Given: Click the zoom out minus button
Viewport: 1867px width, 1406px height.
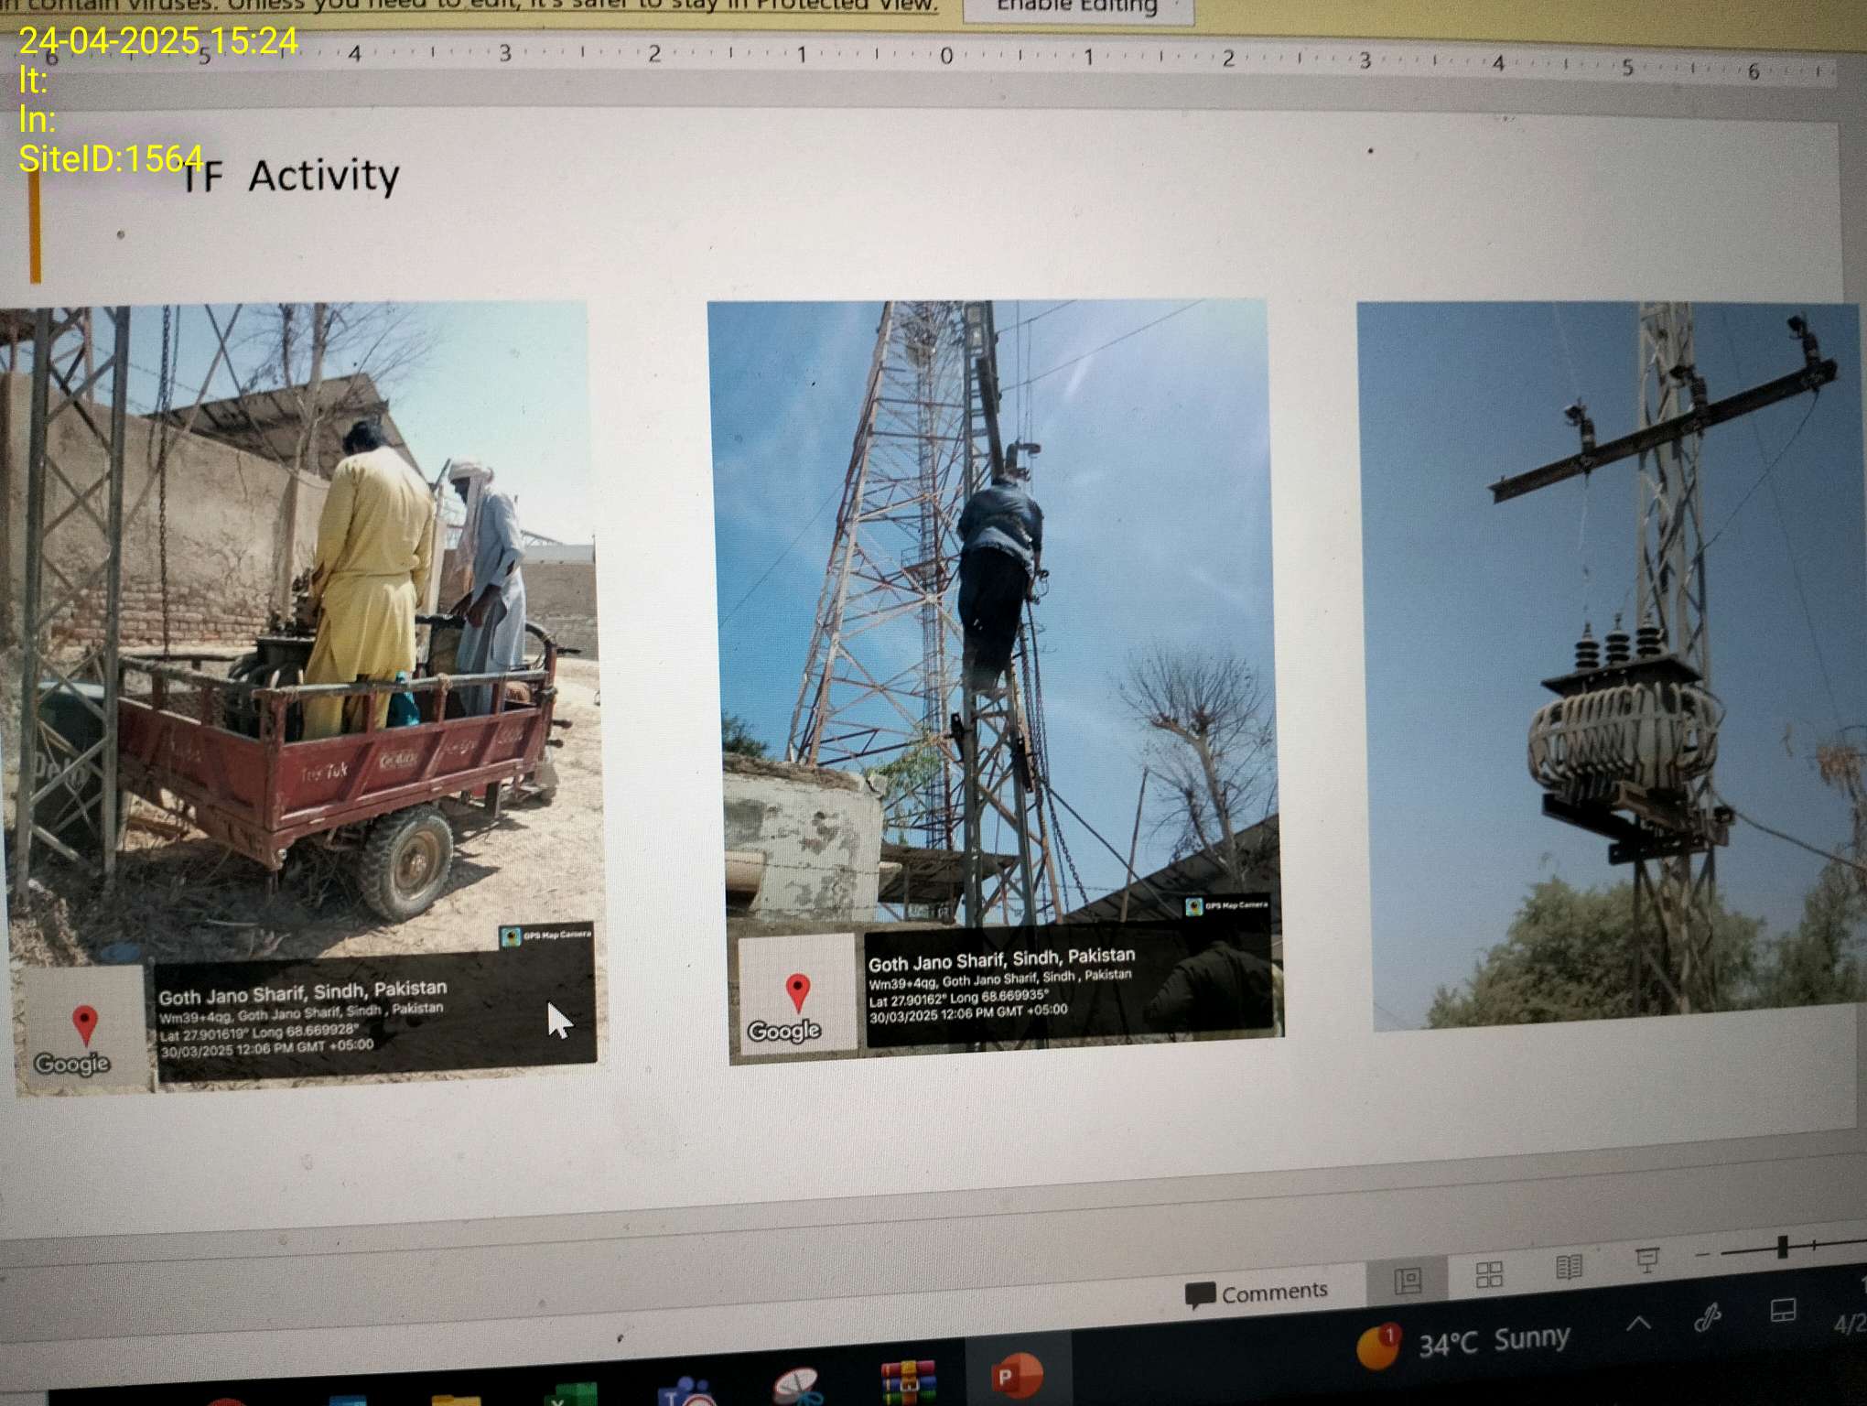Looking at the screenshot, I should point(1702,1253).
